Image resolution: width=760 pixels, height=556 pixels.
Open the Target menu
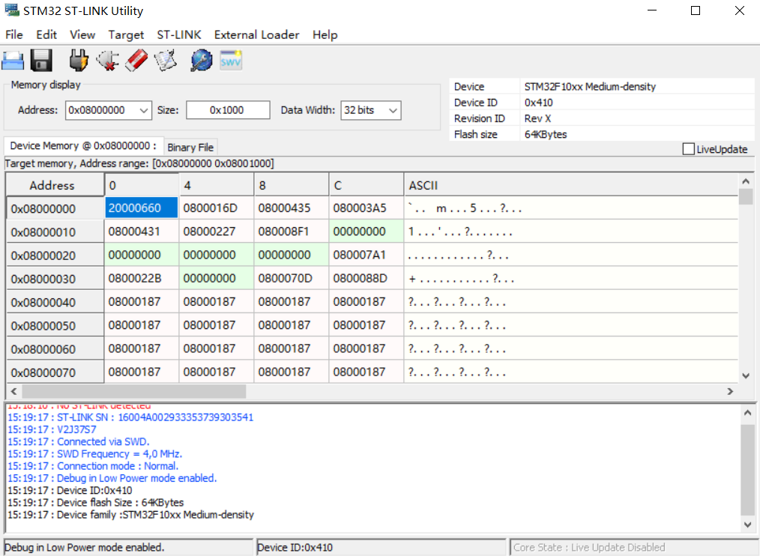click(x=126, y=35)
